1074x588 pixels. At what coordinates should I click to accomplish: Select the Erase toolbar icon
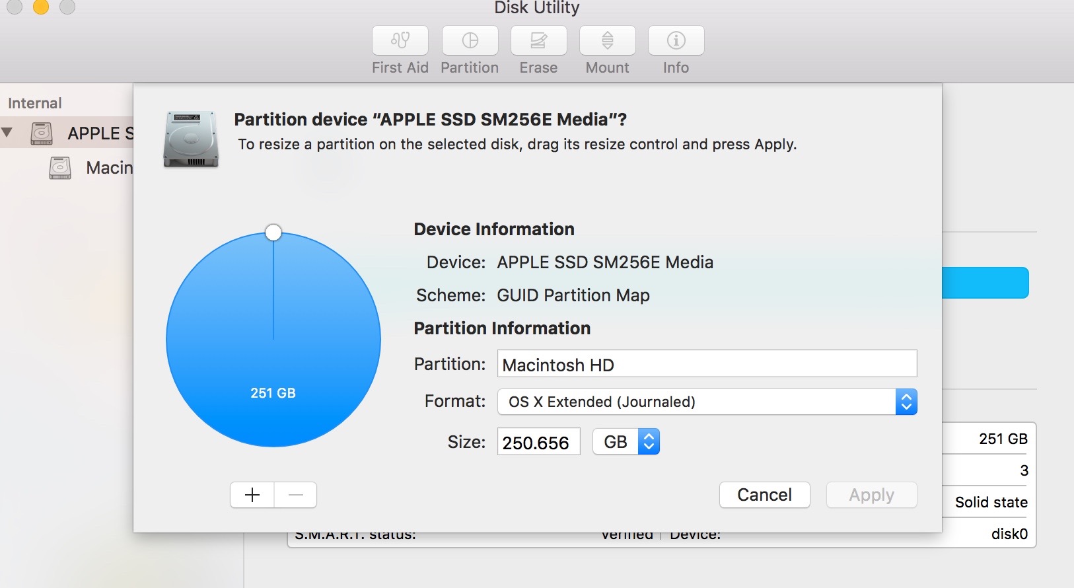tap(538, 40)
